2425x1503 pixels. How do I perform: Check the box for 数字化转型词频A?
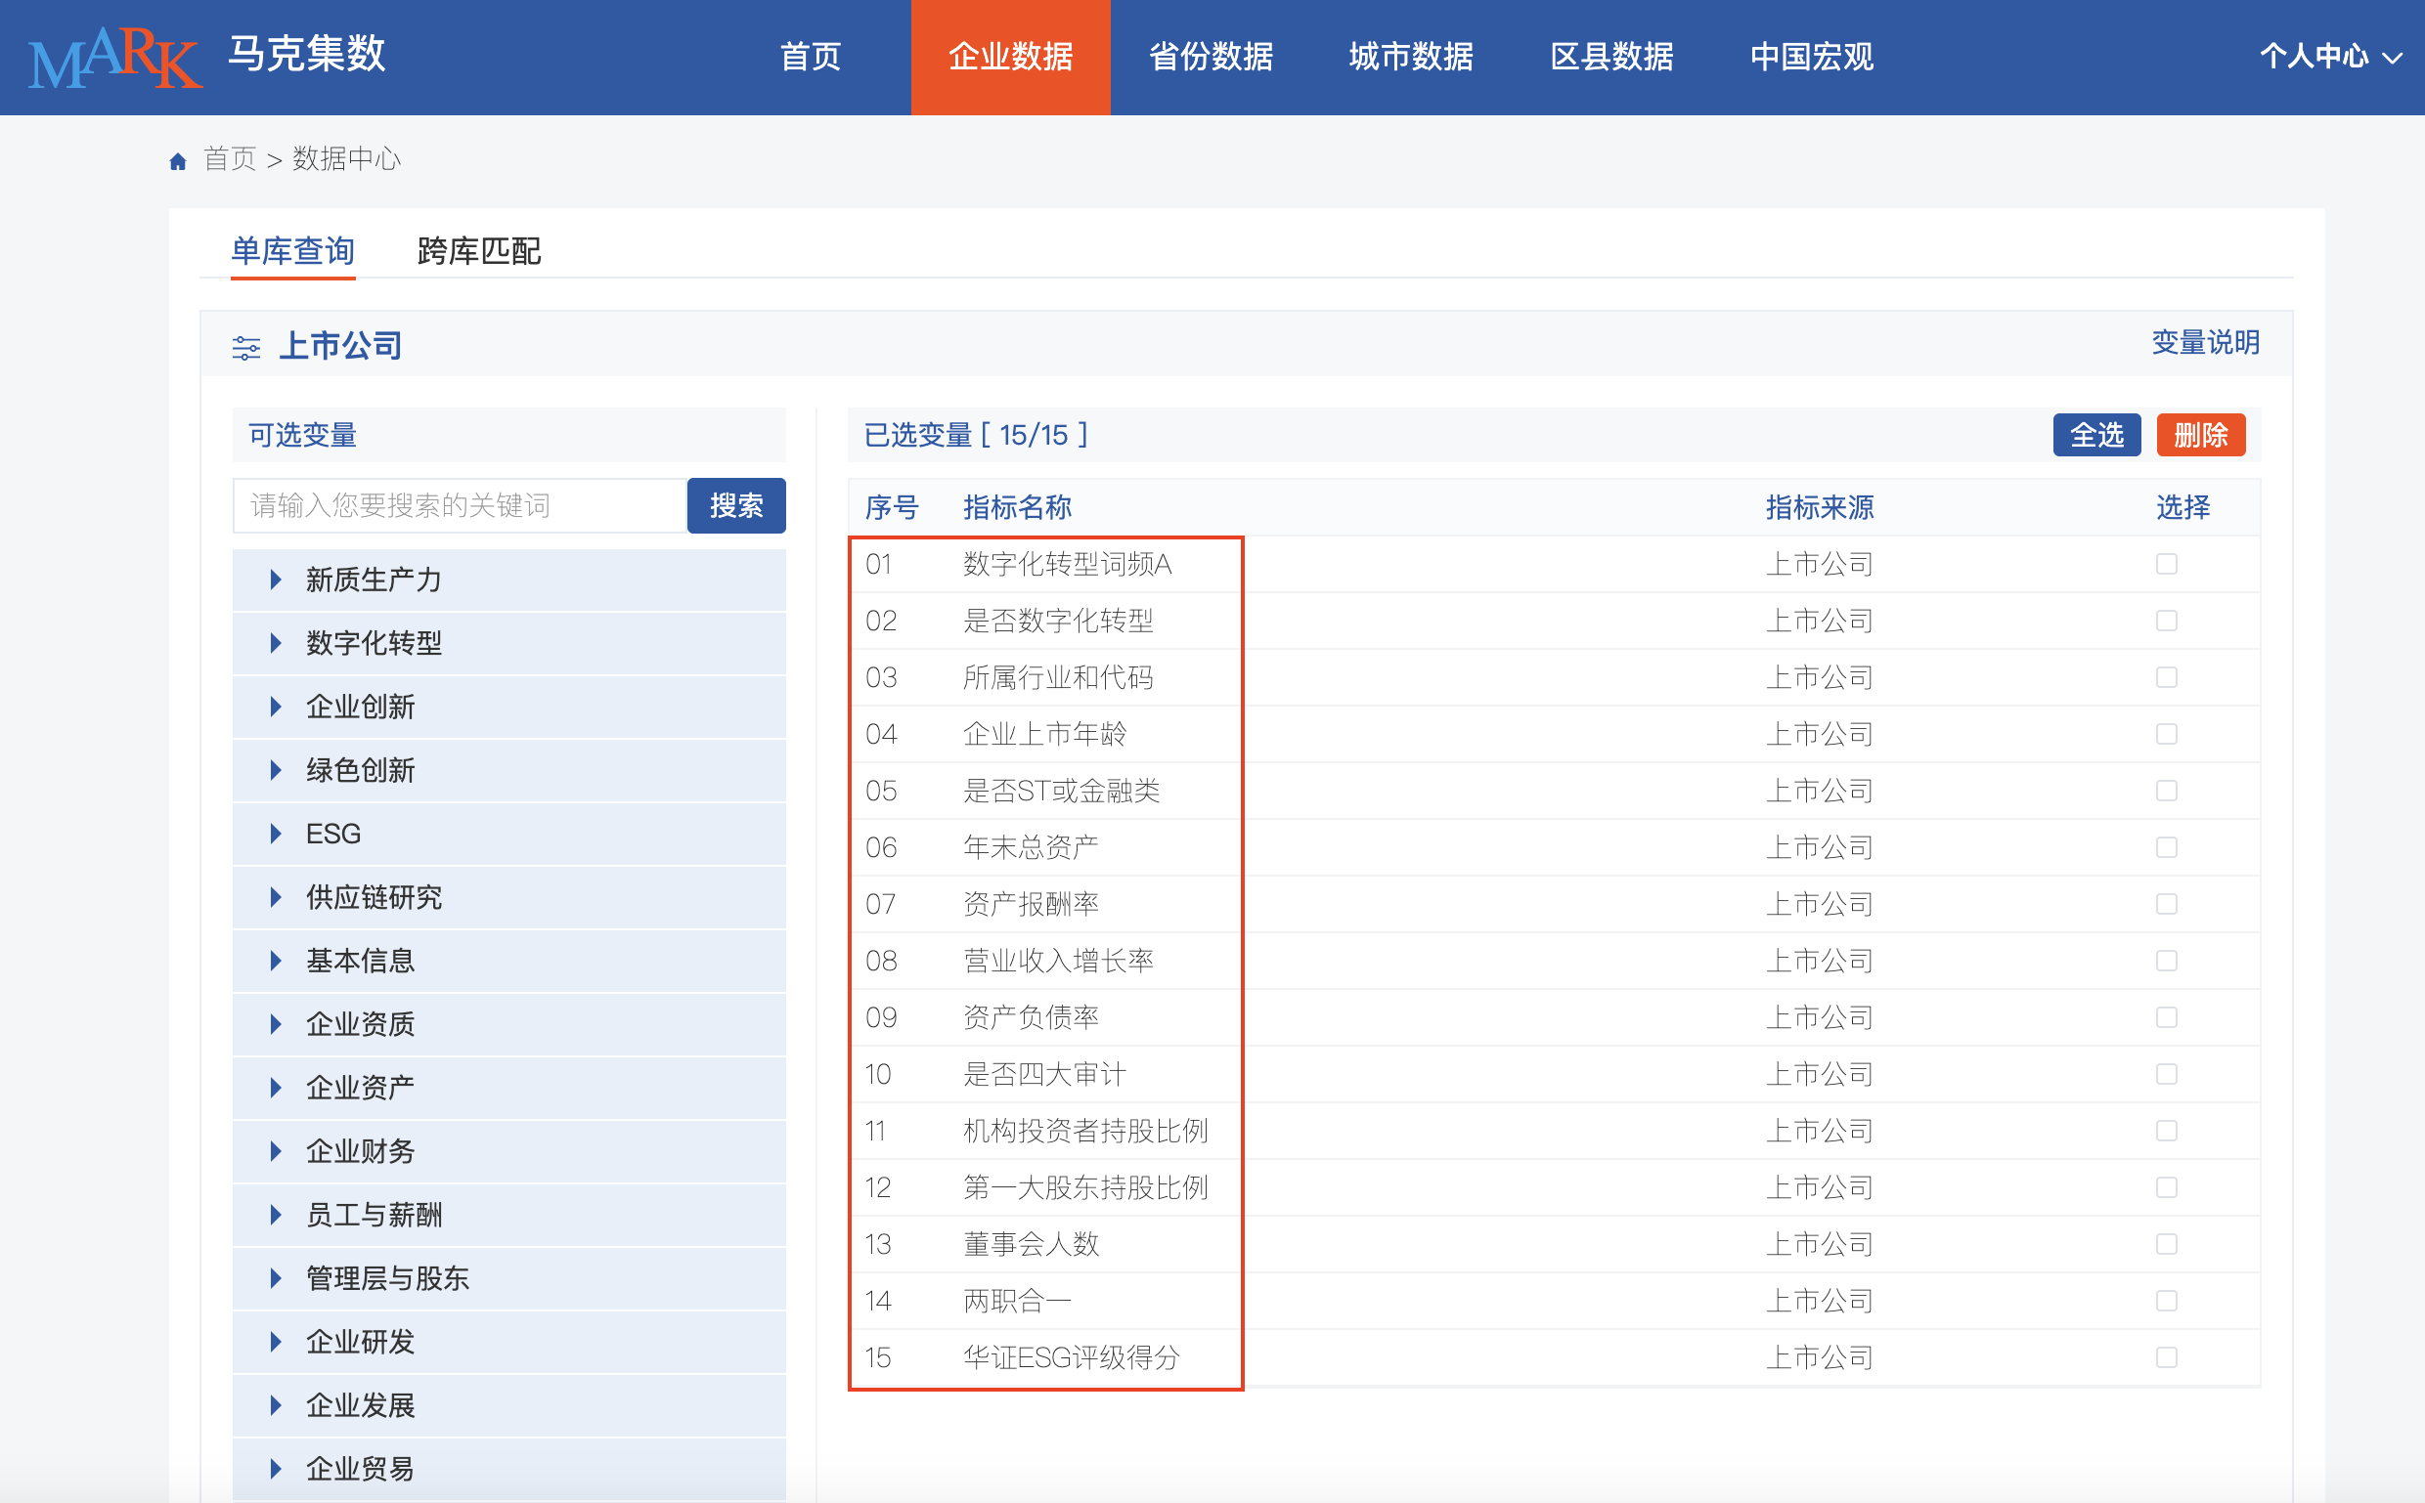click(2167, 564)
